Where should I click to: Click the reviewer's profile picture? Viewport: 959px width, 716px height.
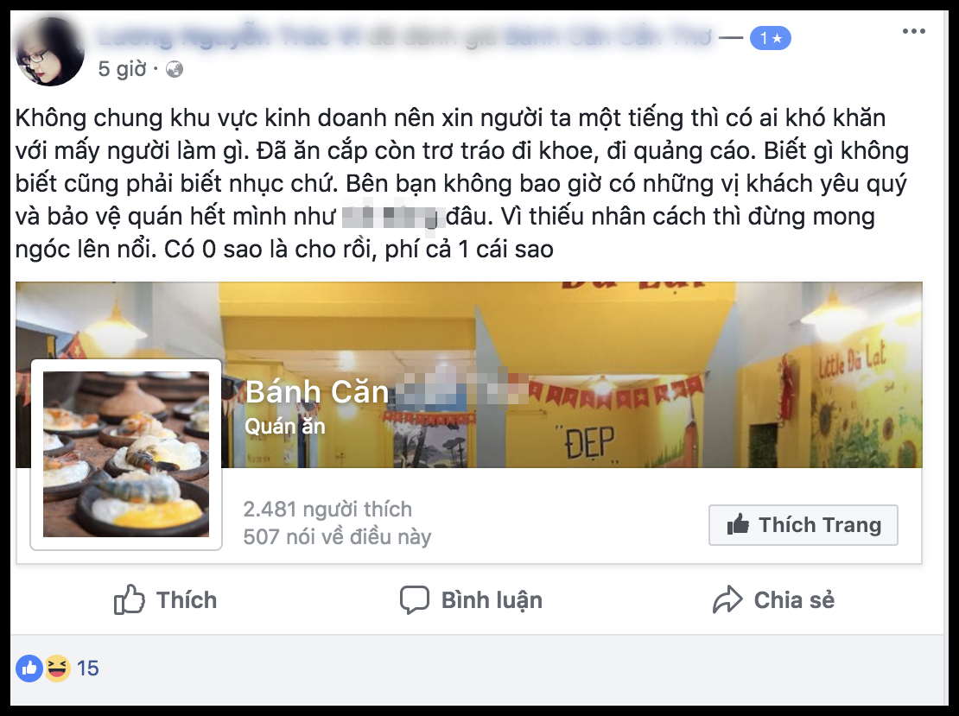point(50,51)
